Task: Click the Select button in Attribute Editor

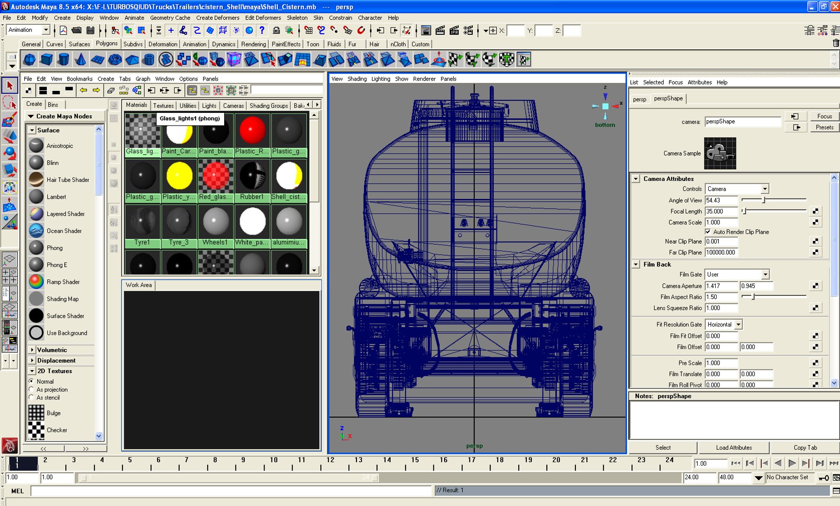Action: pos(663,448)
